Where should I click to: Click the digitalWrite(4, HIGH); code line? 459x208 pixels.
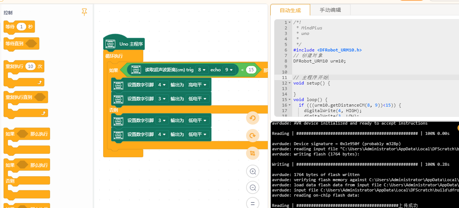coord(333,111)
